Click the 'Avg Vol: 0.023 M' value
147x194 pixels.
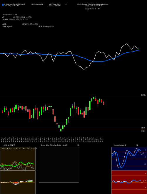(x=94, y=5)
